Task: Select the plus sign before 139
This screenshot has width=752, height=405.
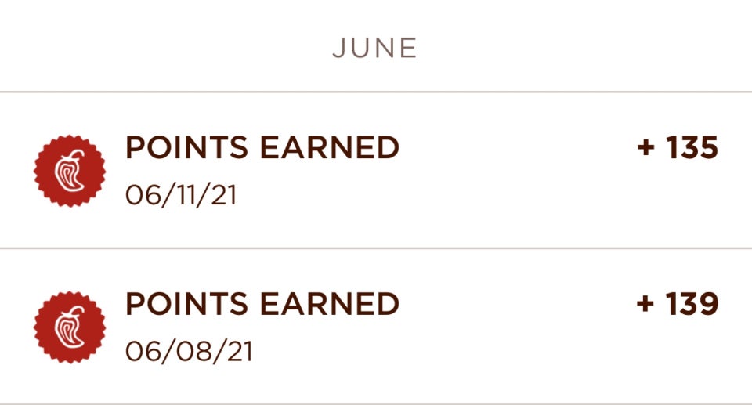Action: pos(645,303)
